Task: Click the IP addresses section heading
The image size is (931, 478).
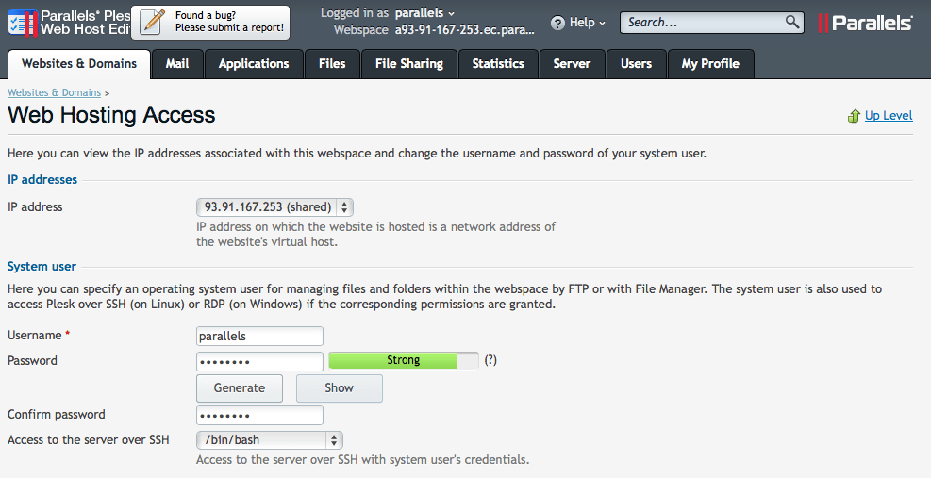Action: point(42,179)
